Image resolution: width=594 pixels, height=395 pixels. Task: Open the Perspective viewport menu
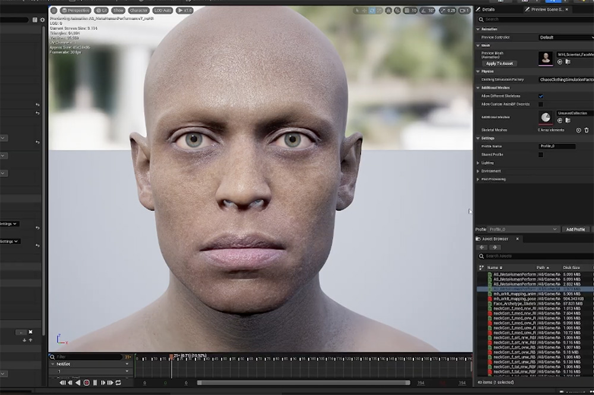[x=75, y=11]
